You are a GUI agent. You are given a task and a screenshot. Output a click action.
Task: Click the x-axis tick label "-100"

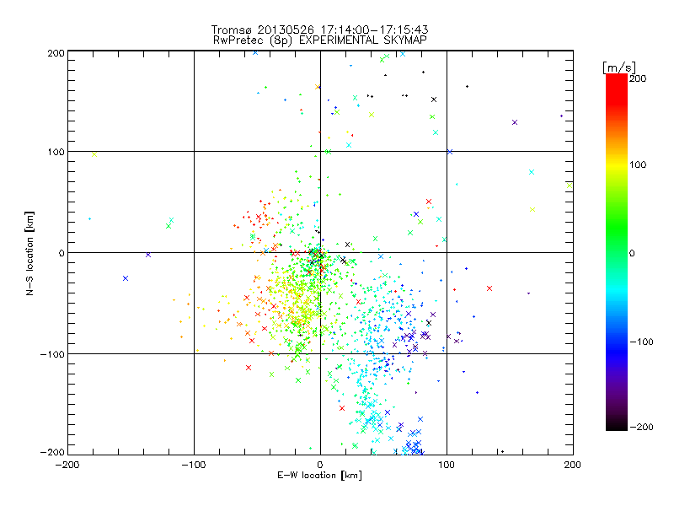coord(194,465)
